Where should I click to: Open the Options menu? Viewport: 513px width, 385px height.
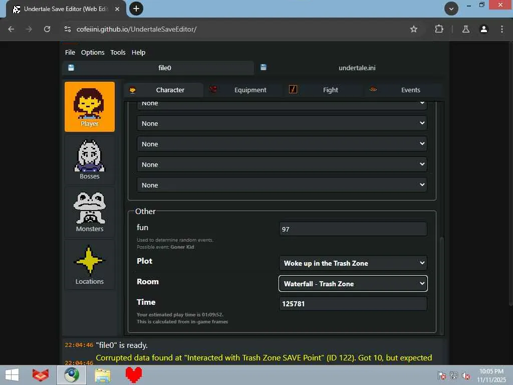[93, 52]
